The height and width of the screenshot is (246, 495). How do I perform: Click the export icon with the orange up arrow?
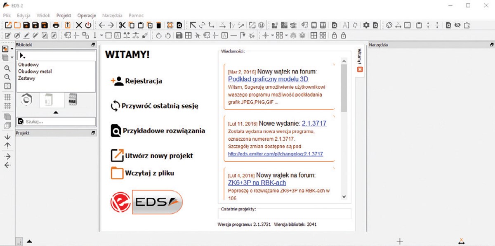point(68,25)
